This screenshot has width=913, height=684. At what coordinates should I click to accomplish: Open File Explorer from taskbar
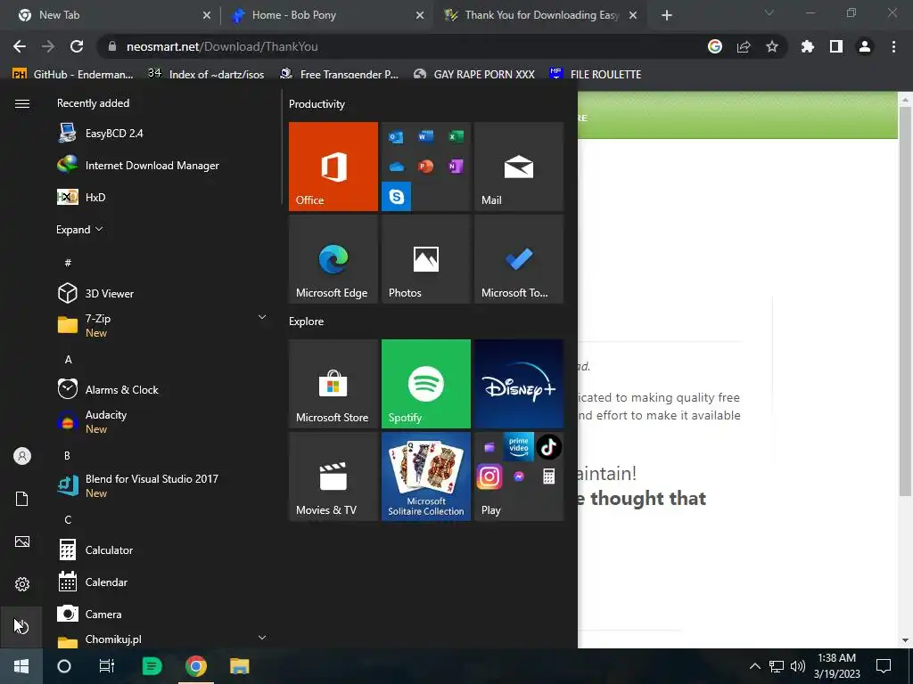[239, 666]
